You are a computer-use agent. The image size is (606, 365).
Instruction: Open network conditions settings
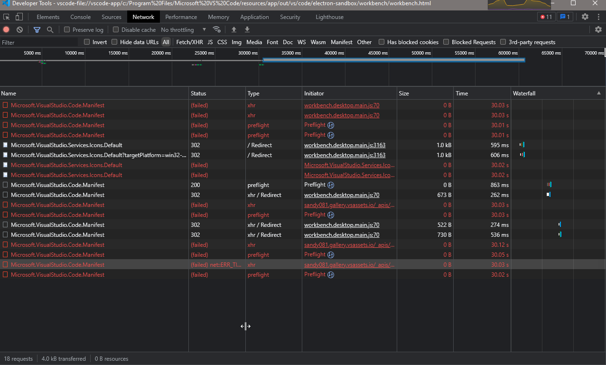point(217,29)
